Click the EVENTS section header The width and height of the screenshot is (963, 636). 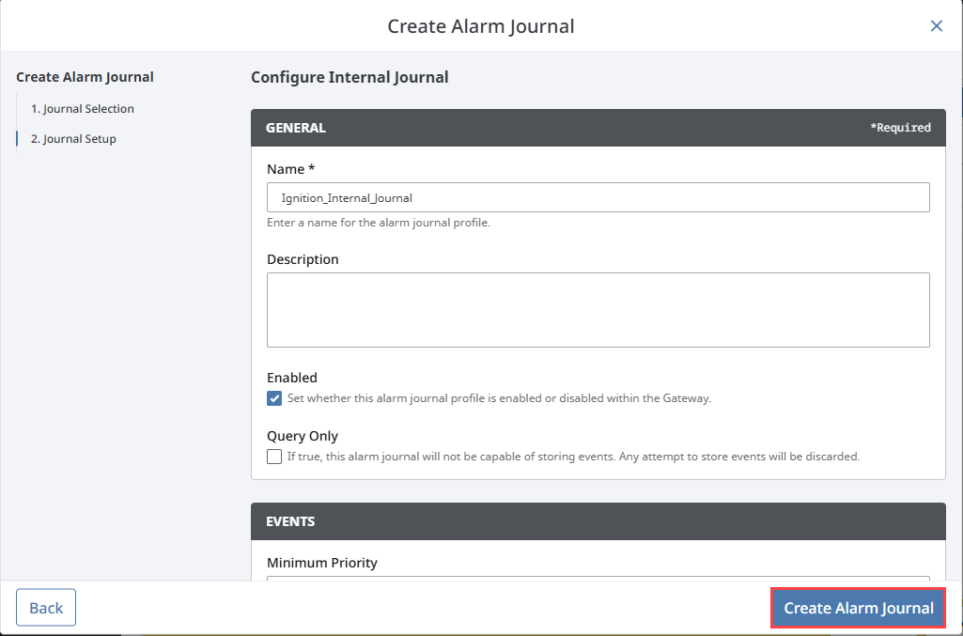click(x=598, y=521)
